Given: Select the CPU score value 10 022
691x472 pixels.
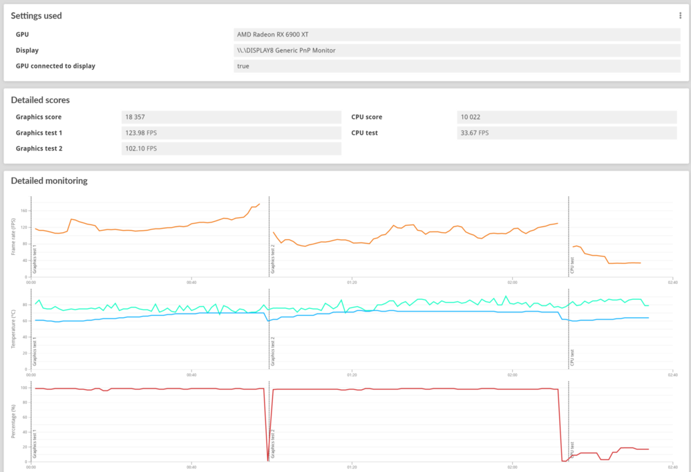Looking at the screenshot, I should (x=567, y=117).
